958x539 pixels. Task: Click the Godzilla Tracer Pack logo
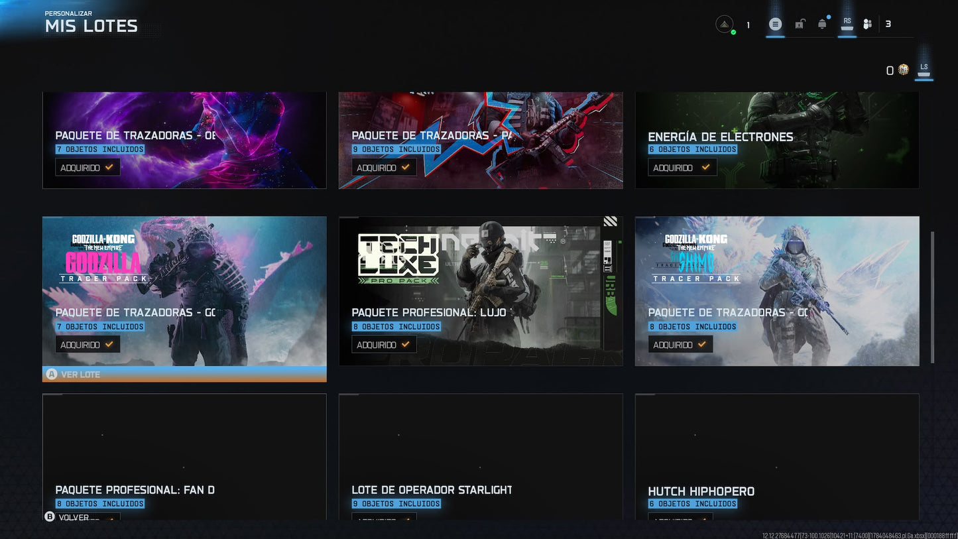click(104, 258)
